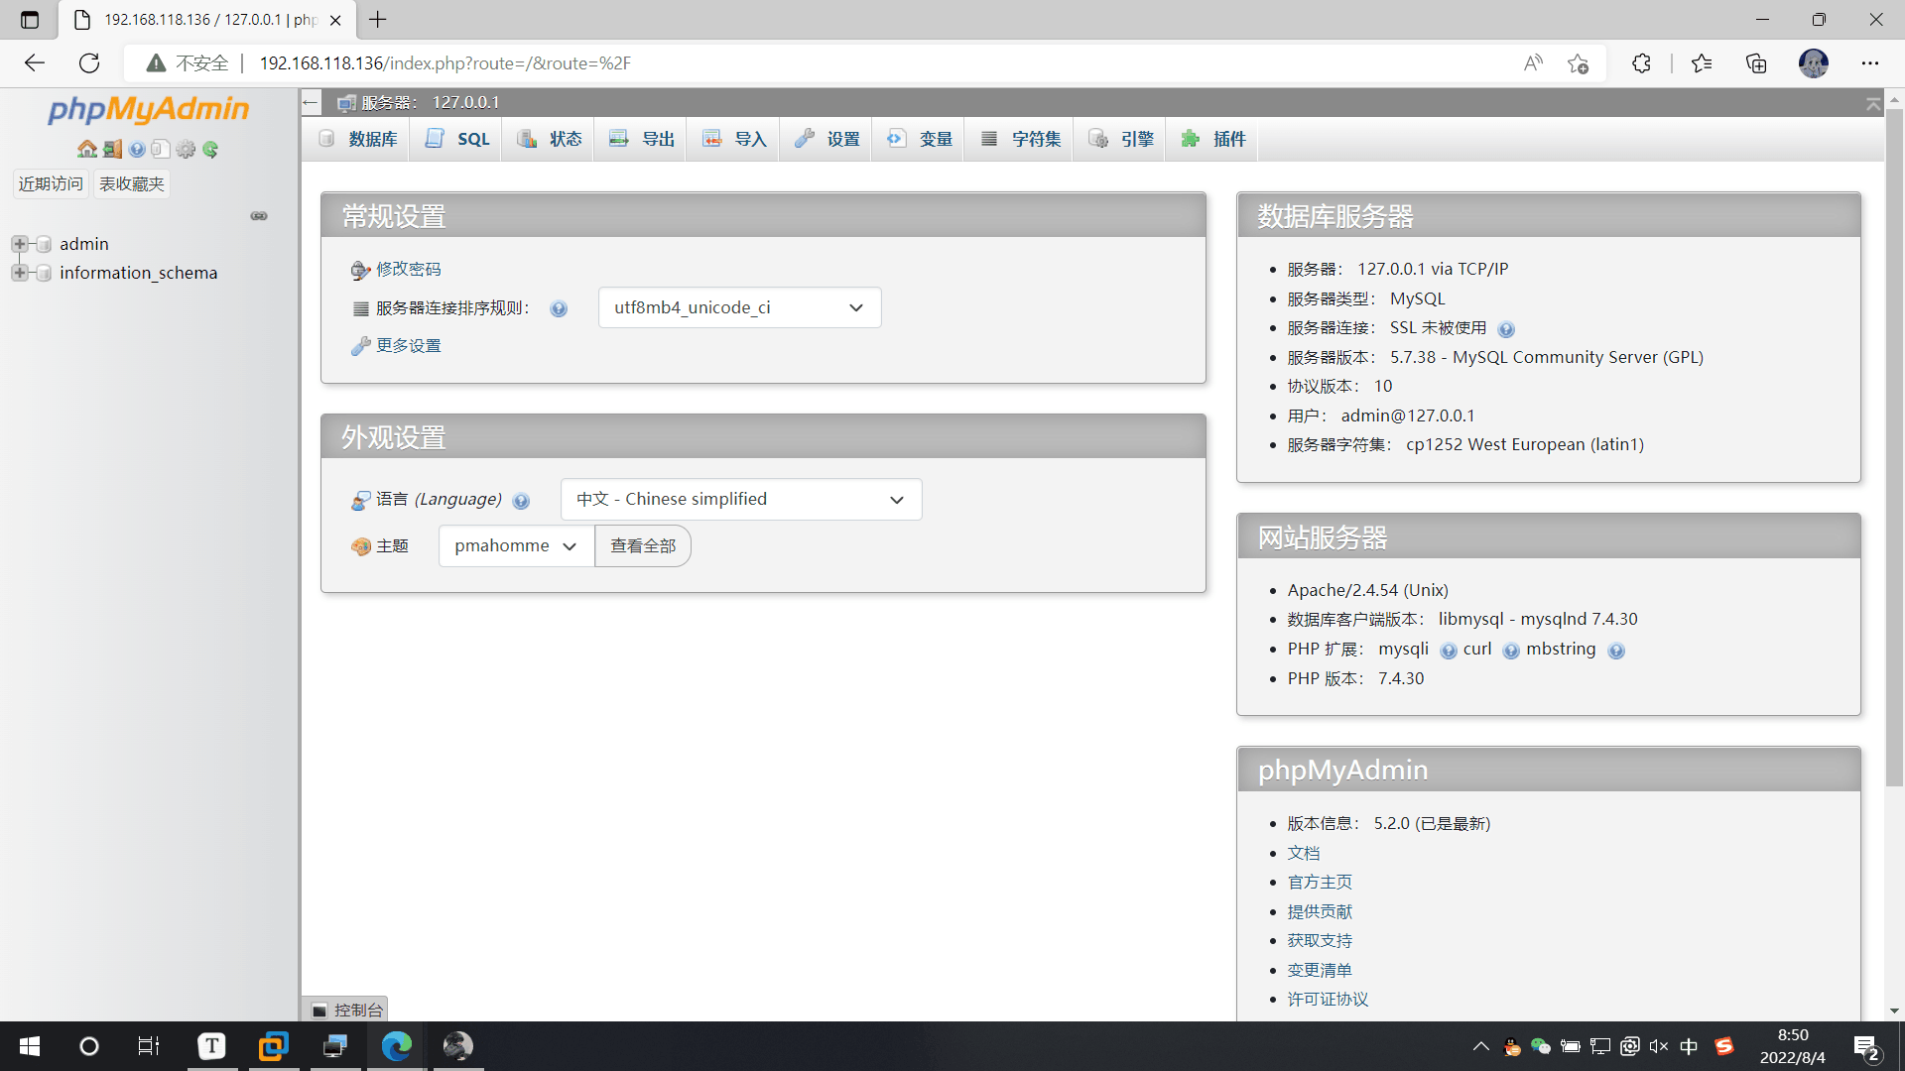This screenshot has height=1071, width=1905.
Task: Open the 数据库 (Databases) tab
Action: click(358, 139)
